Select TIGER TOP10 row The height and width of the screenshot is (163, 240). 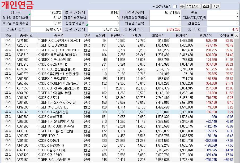(x=118, y=136)
